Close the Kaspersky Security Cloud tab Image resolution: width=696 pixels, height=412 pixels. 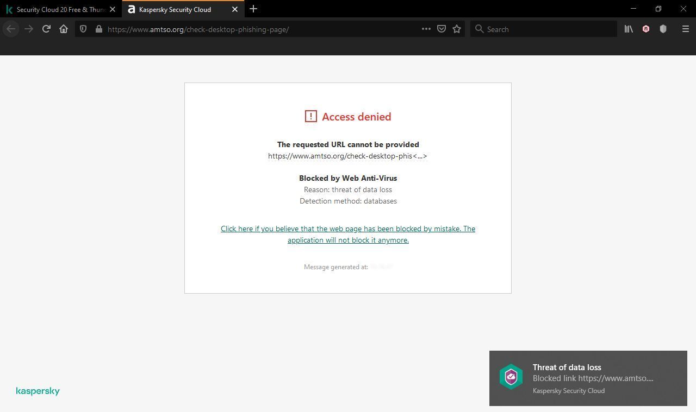point(235,9)
